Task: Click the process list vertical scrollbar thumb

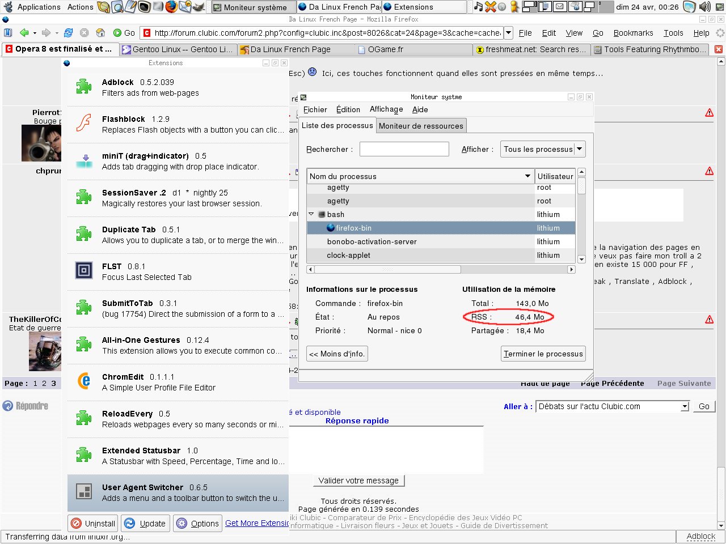Action: [x=581, y=185]
